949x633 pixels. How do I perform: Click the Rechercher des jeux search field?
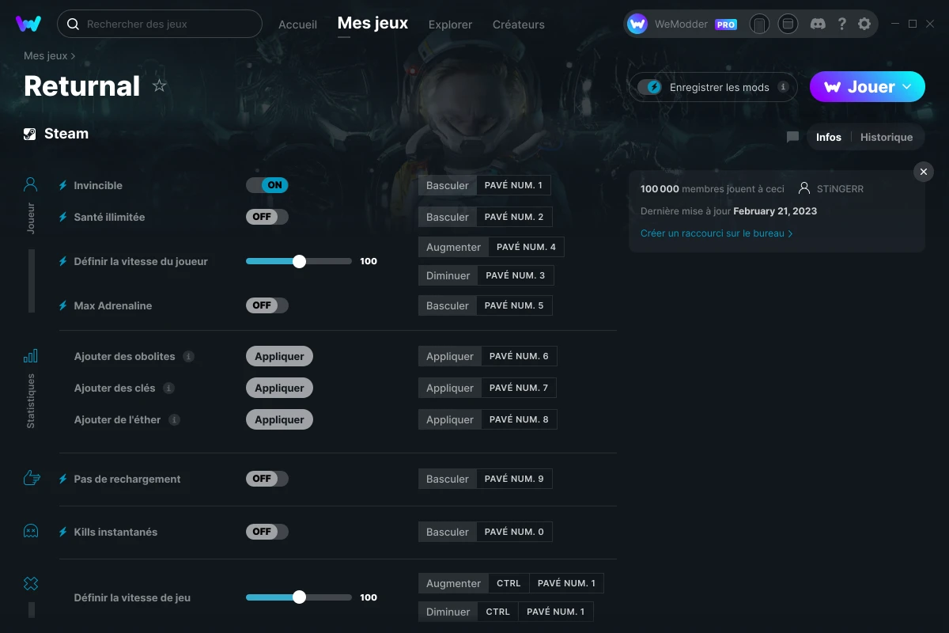coord(160,24)
